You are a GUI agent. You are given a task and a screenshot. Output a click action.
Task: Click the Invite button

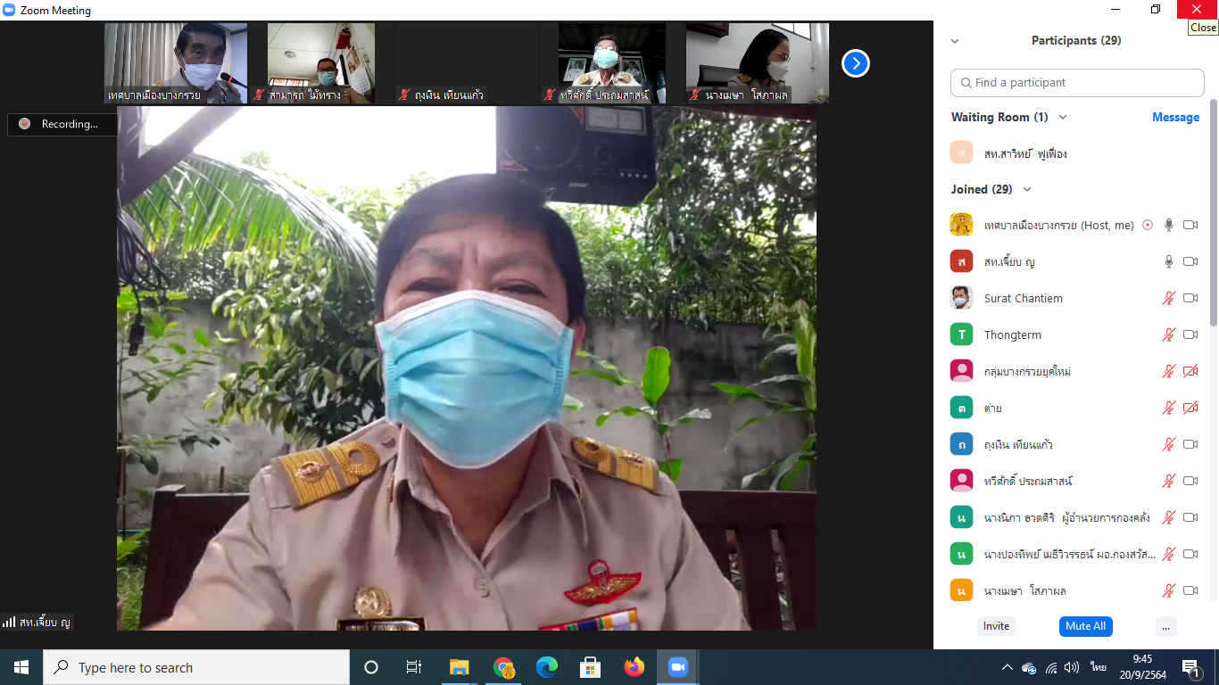pyautogui.click(x=996, y=626)
